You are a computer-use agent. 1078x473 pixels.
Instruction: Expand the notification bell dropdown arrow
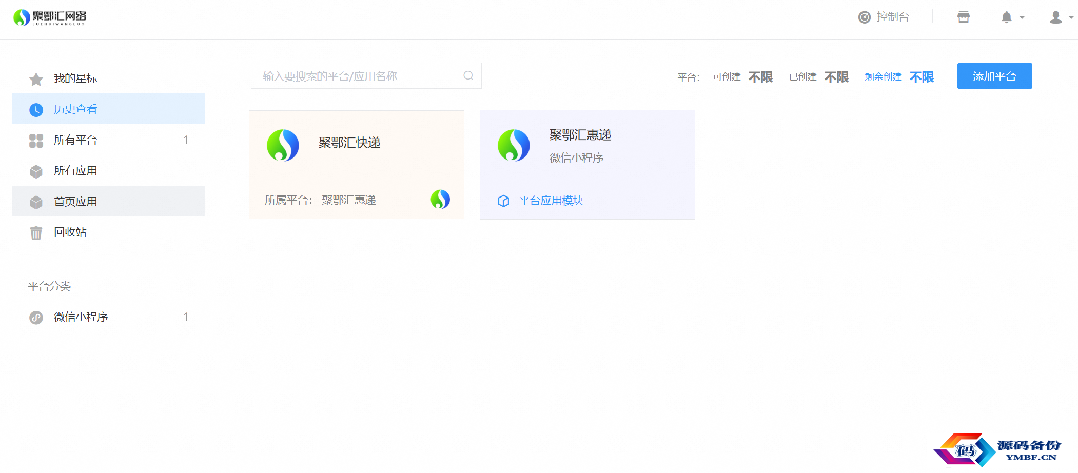(1022, 17)
